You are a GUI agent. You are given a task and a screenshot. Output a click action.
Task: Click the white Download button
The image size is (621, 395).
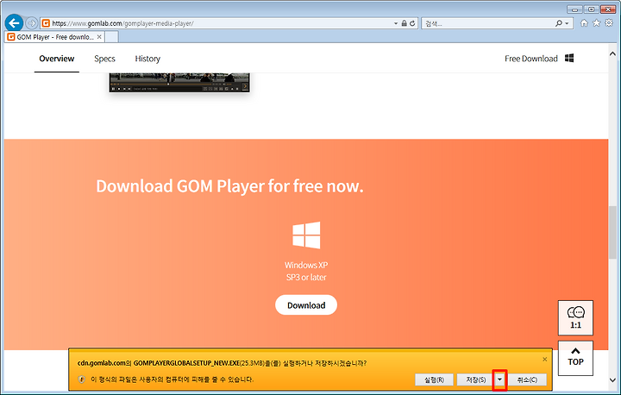tap(306, 305)
